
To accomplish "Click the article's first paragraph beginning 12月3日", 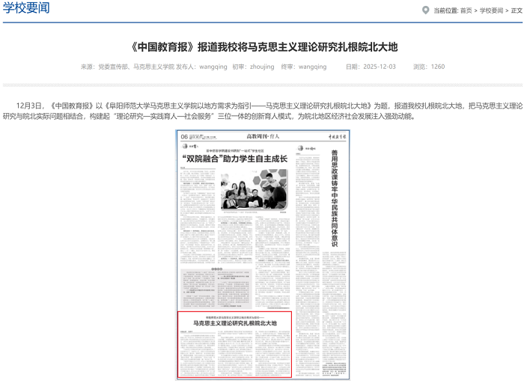I will (x=263, y=111).
